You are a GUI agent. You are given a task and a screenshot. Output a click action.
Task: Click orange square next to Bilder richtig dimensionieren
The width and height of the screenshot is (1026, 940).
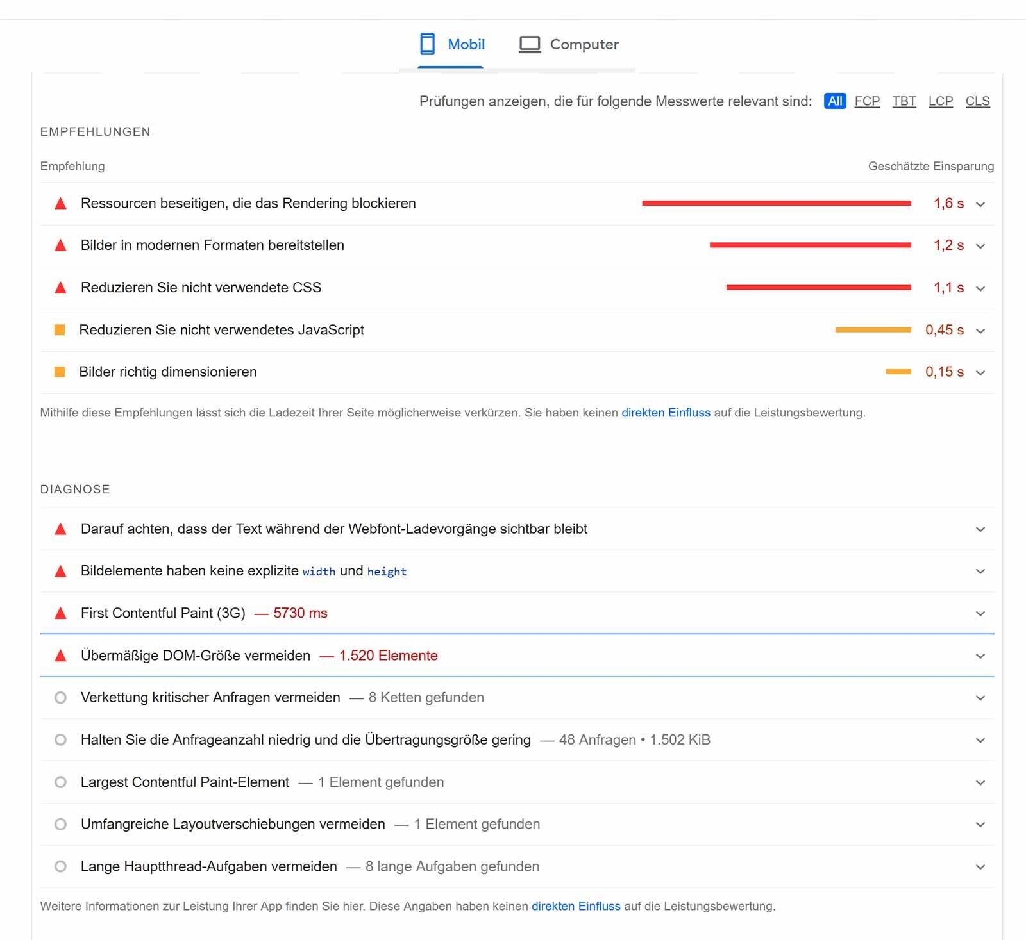point(60,372)
